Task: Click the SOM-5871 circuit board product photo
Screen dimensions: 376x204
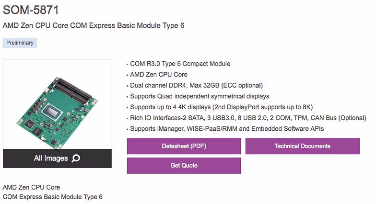Action: pyautogui.click(x=58, y=112)
